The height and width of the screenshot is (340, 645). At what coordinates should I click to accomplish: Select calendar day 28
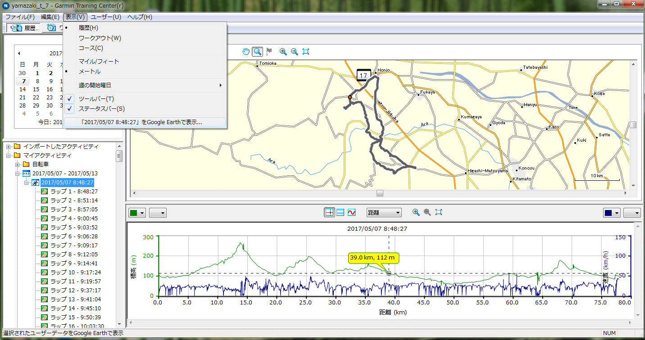coord(23,106)
